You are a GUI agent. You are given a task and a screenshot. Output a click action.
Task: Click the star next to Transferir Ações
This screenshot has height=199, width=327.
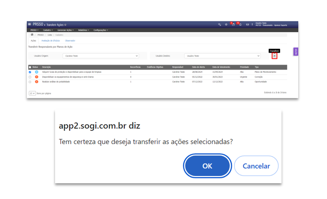pyautogui.click(x=66, y=24)
